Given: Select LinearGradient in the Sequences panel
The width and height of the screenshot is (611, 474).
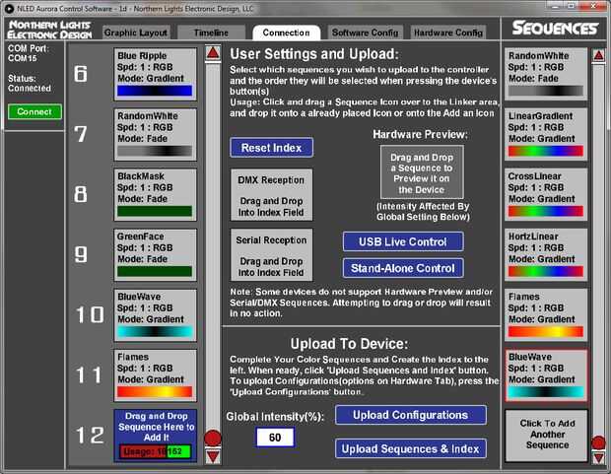Looking at the screenshot, I should point(546,134).
